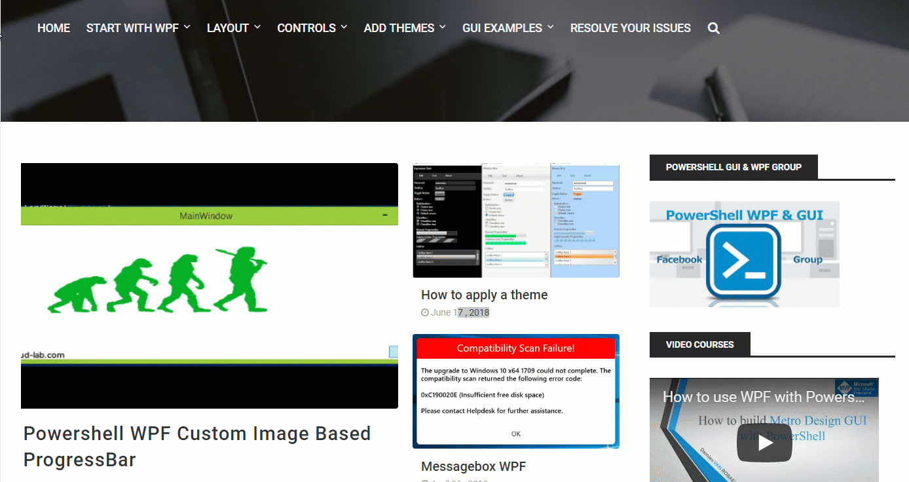Select RESOLVE YOUR ISSUES in the navigation

tap(630, 28)
